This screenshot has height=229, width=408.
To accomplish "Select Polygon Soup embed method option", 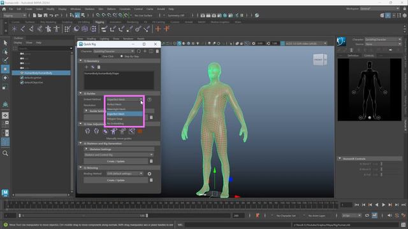I will 125,119.
